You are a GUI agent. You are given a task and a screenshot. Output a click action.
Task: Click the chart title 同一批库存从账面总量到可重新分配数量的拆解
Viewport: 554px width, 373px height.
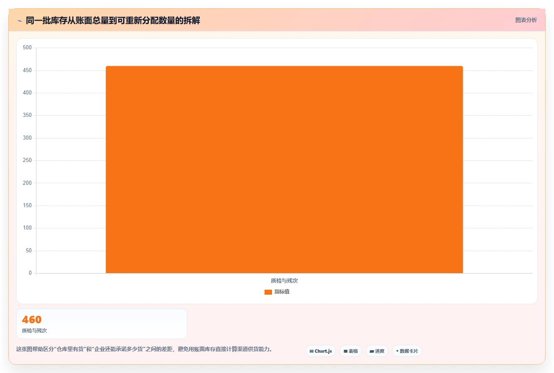coord(113,21)
